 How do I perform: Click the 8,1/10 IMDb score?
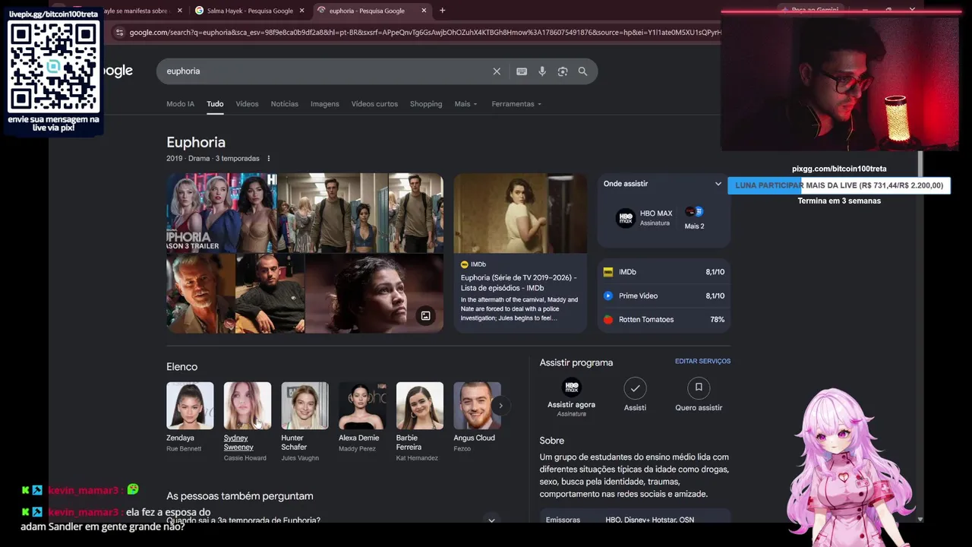pos(715,272)
